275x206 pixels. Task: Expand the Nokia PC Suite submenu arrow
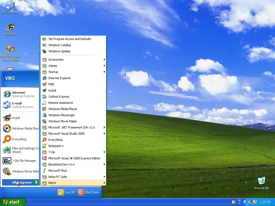coord(104,177)
